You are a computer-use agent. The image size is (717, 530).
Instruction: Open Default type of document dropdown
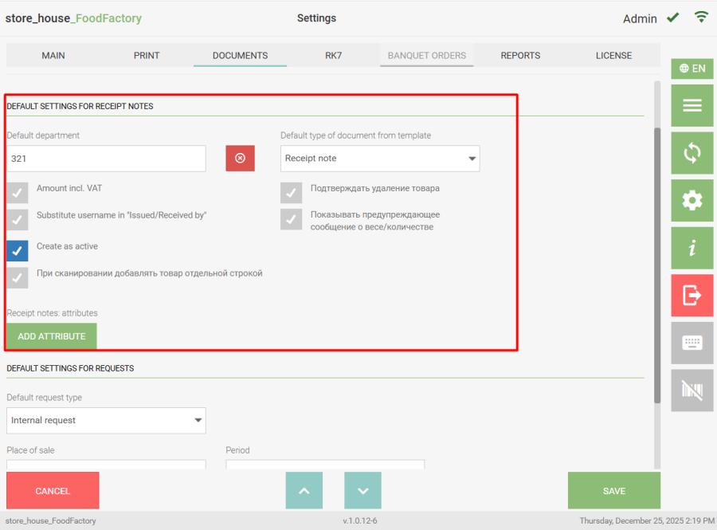pos(380,159)
